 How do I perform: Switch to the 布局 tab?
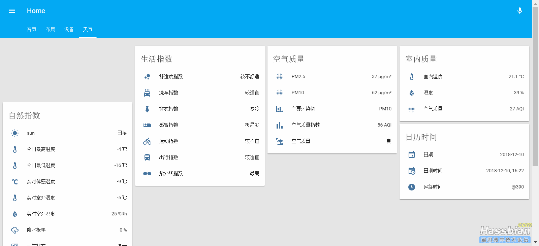(x=51, y=30)
